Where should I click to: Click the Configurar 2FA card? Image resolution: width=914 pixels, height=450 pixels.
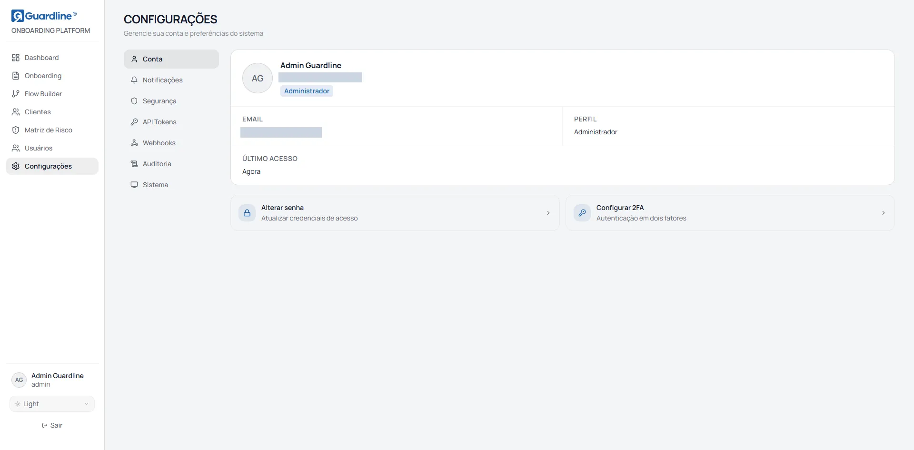pyautogui.click(x=730, y=213)
